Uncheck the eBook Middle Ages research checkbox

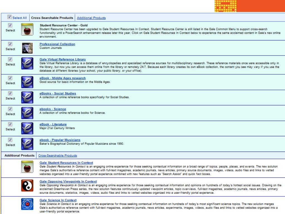10,78
